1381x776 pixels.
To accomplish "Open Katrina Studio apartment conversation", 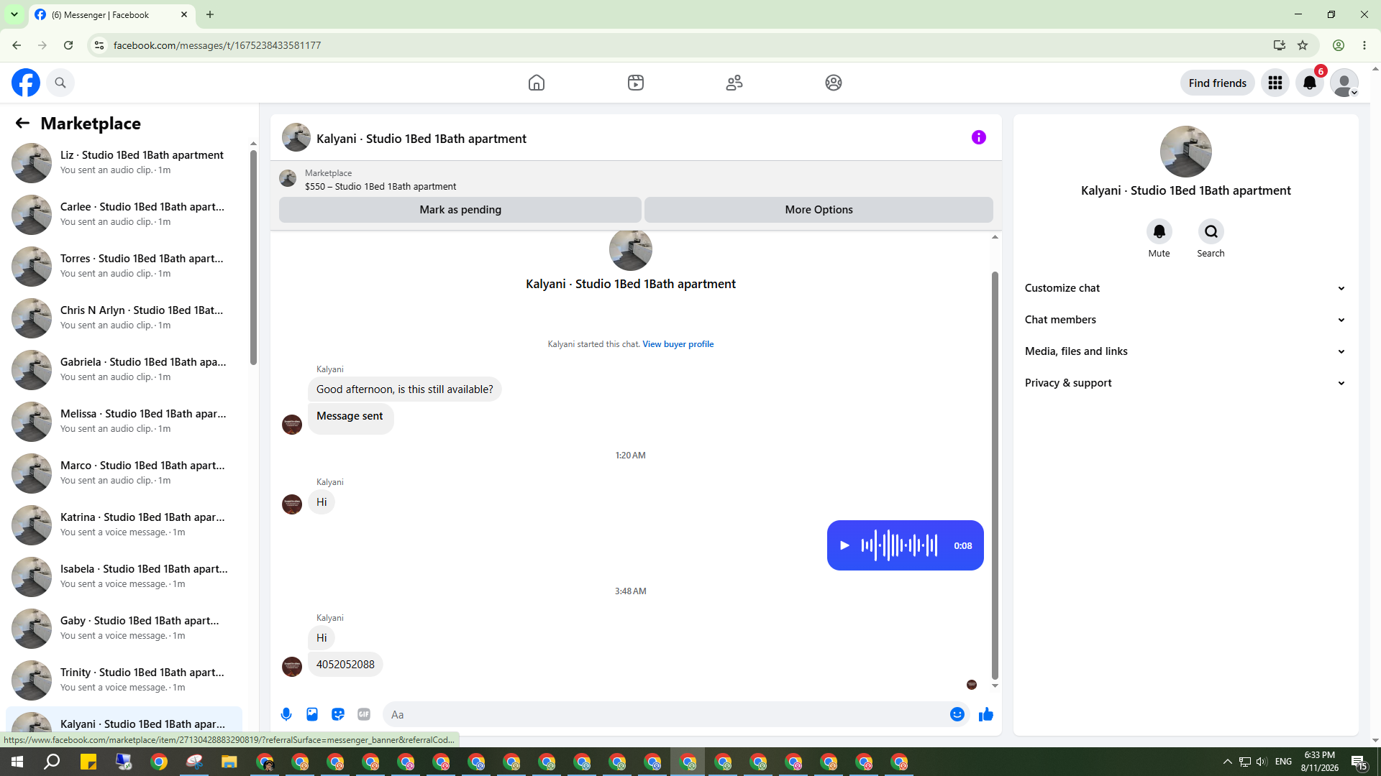I will pos(124,525).
